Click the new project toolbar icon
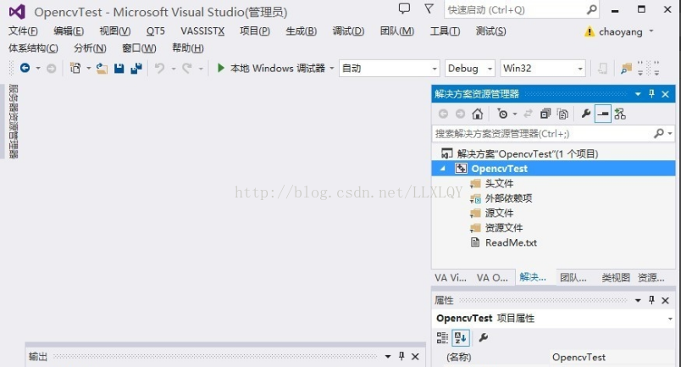681x367 pixels. 75,69
